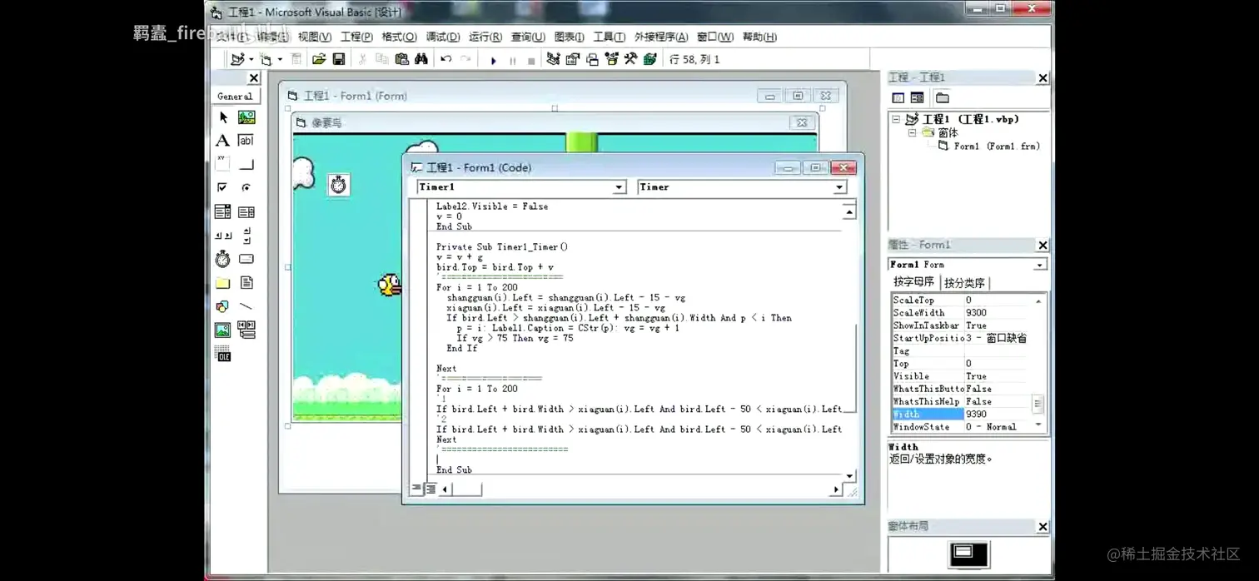Viewport: 1259px width, 581px height.
Task: Collapse the 窗体 folder node
Action: (x=912, y=132)
